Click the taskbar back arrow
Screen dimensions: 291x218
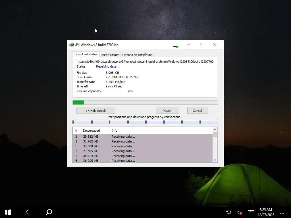click(28, 212)
